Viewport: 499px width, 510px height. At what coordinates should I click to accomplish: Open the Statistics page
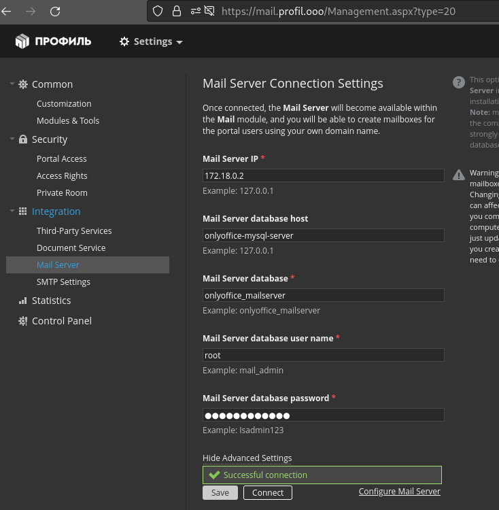click(51, 301)
